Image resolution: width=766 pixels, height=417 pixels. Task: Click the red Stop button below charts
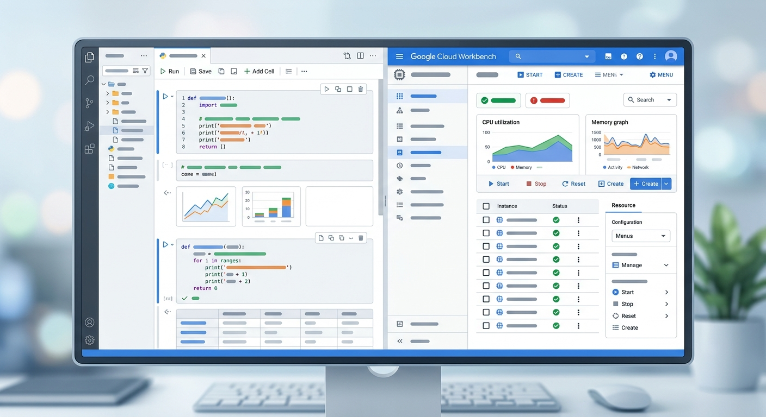pos(536,184)
